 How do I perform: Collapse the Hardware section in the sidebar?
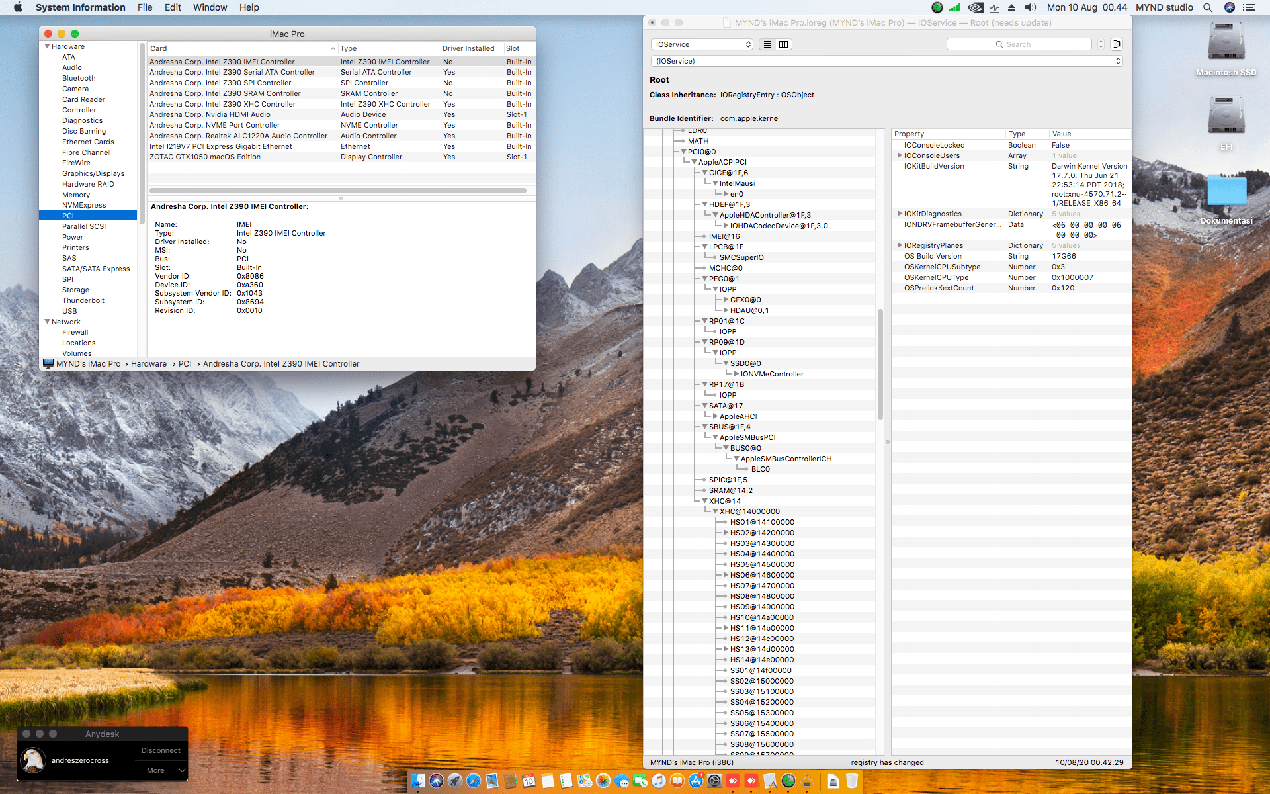(x=48, y=46)
